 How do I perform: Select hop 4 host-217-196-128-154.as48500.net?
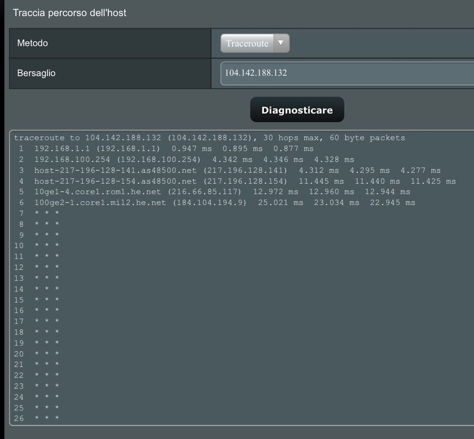[237, 181]
